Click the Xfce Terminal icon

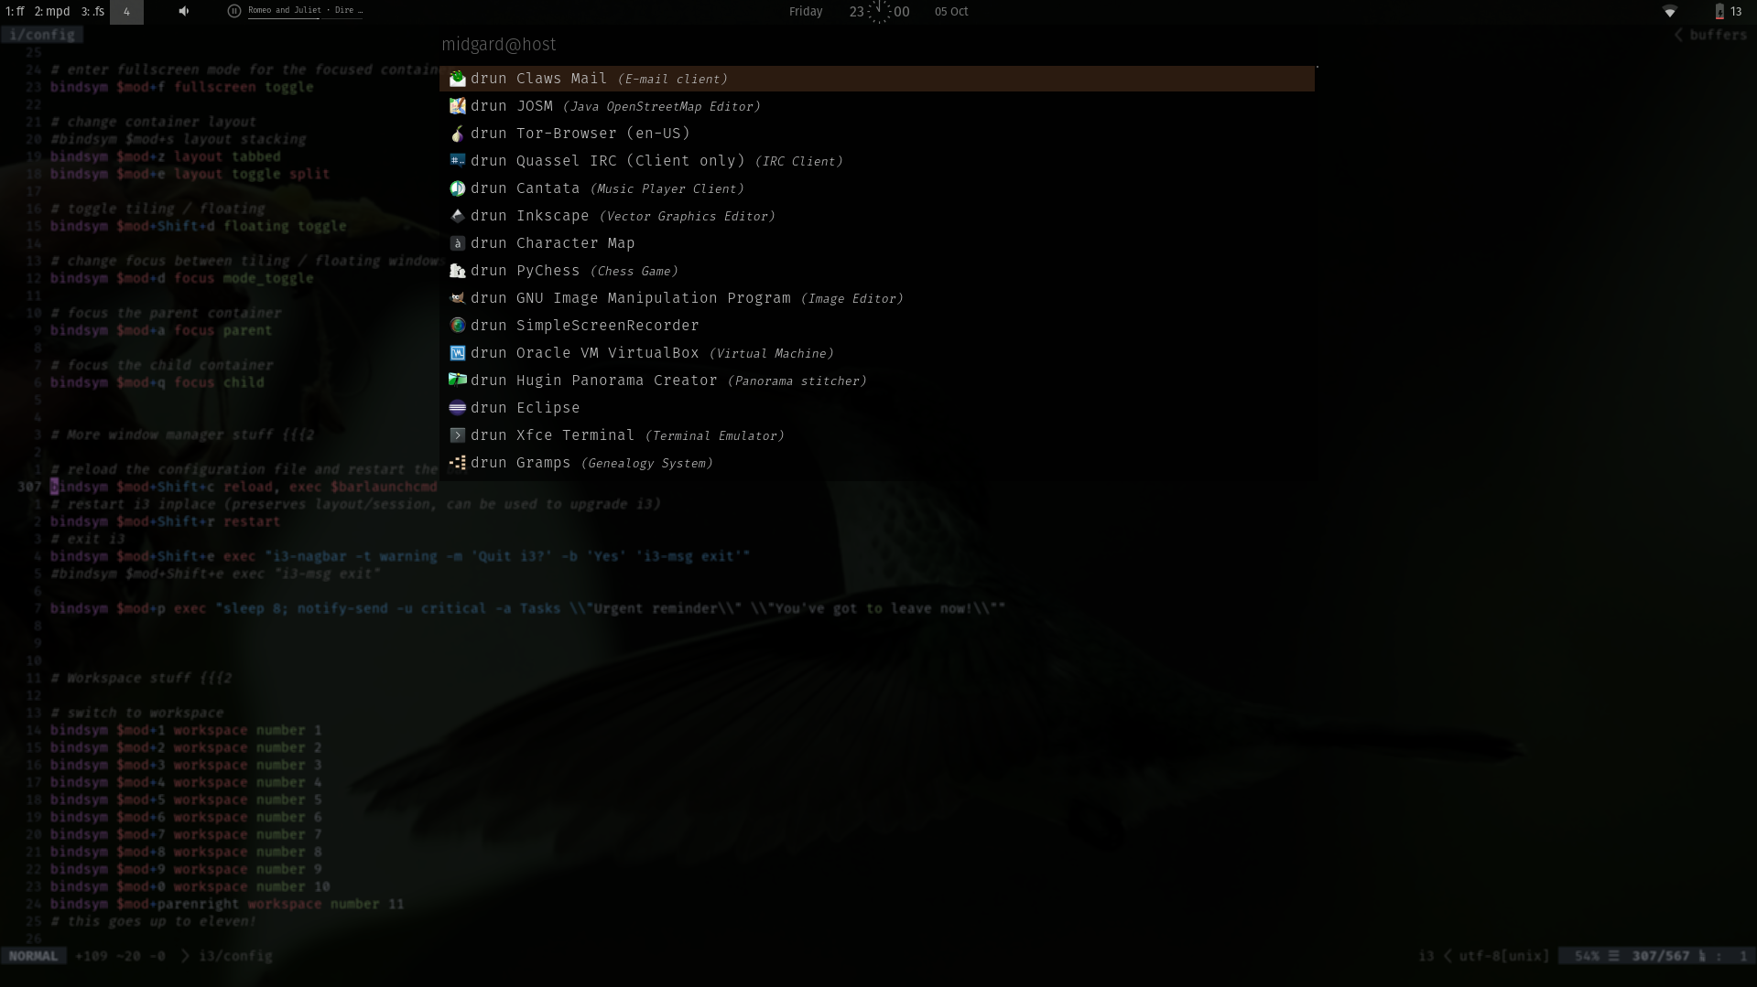(x=458, y=435)
